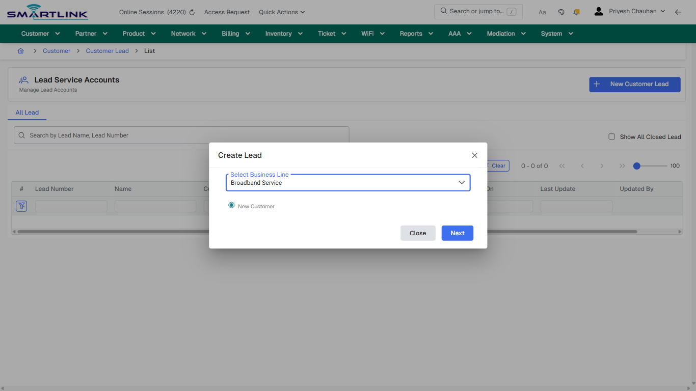Screen dimensions: 696x391
Task: Open the filter icon in the table row
Action: coord(21,206)
